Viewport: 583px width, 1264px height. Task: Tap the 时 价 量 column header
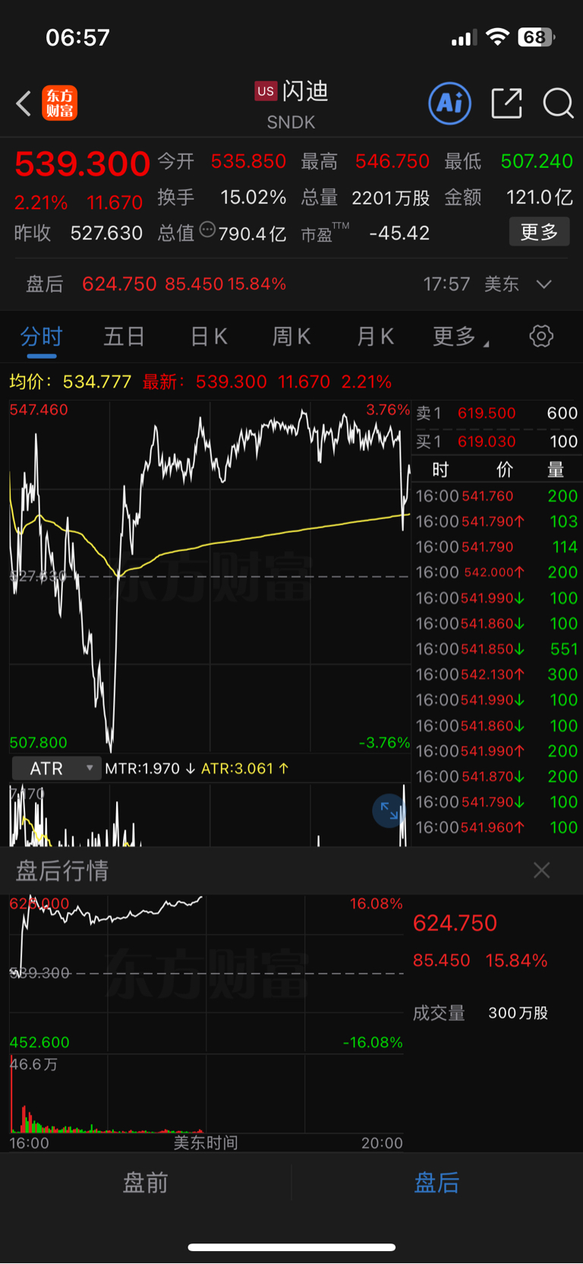click(x=496, y=470)
